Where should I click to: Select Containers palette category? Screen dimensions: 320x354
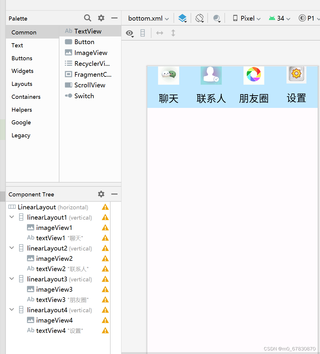[32, 97]
